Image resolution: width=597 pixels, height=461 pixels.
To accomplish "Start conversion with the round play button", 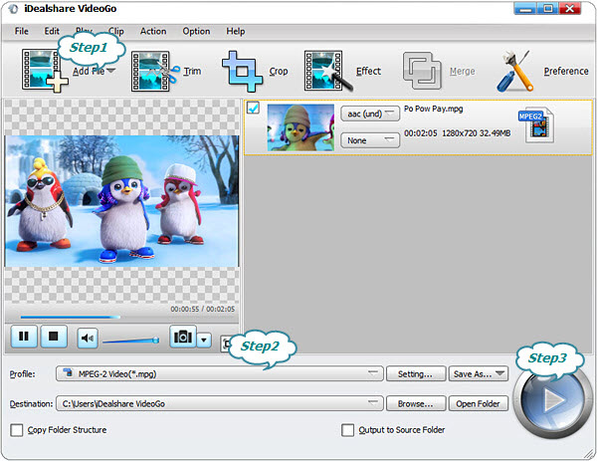I will pyautogui.click(x=551, y=400).
